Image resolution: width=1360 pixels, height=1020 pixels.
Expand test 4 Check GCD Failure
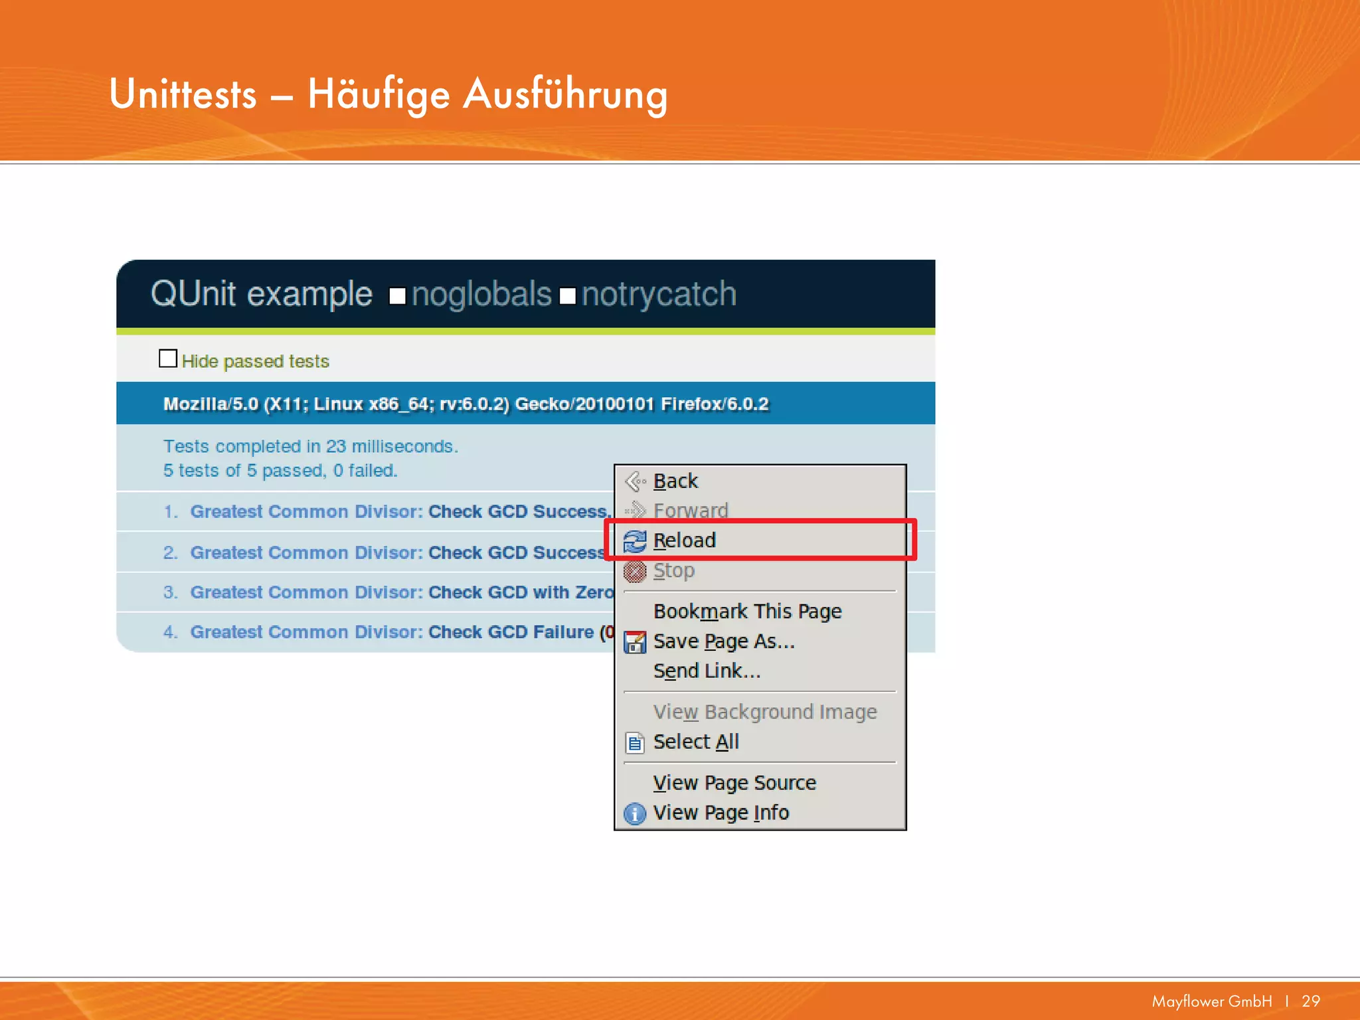[388, 632]
